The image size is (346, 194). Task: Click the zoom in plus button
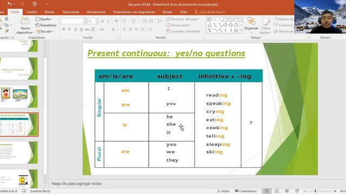pyautogui.click(x=335, y=191)
